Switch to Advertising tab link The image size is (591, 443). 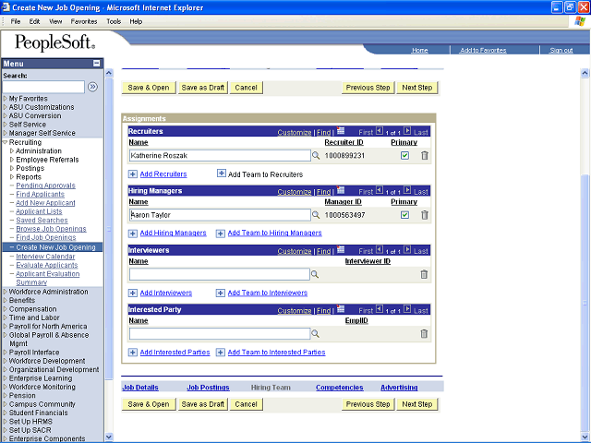399,388
